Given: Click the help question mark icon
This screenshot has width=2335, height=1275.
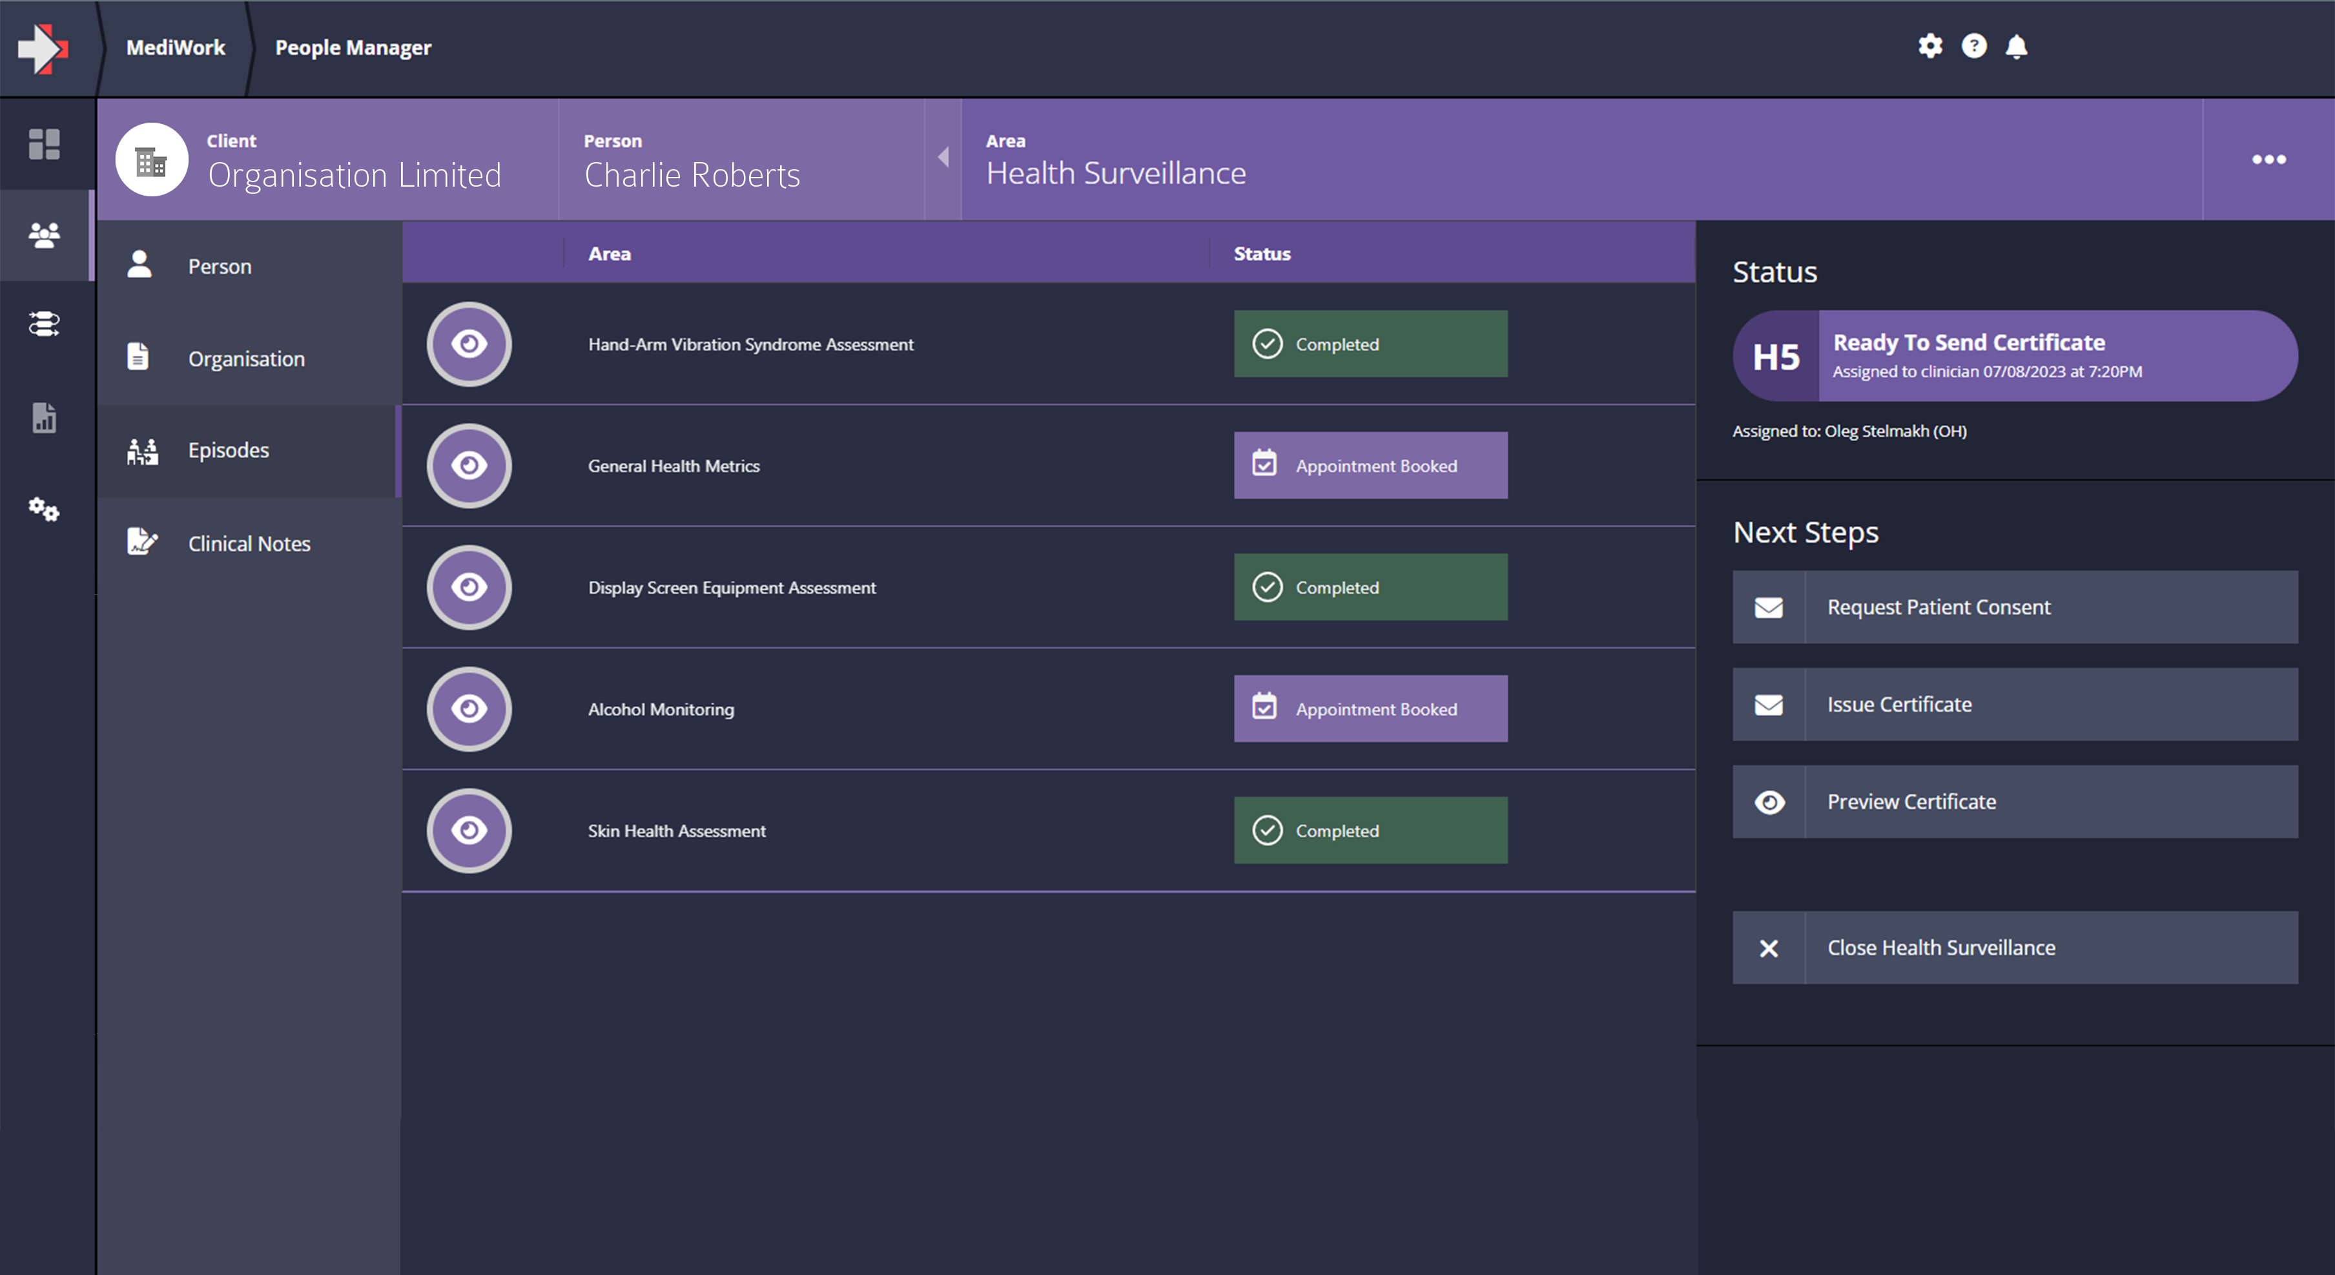Looking at the screenshot, I should 1973,47.
